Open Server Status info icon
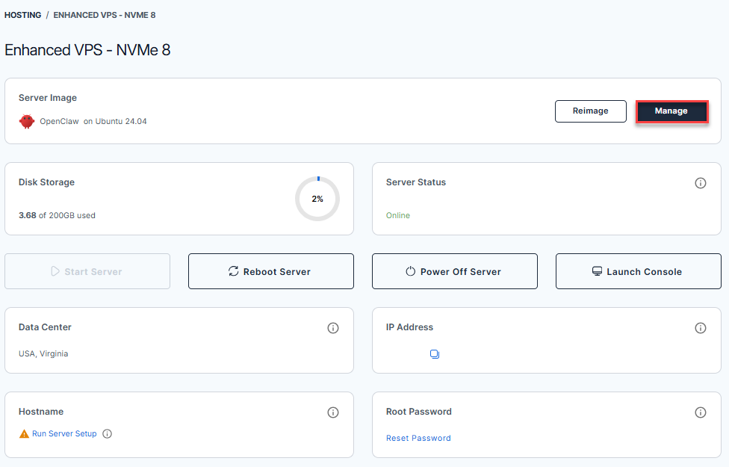The image size is (729, 467). (x=700, y=183)
